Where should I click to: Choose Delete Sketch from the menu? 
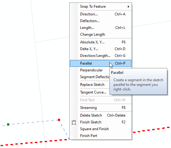click(100, 115)
